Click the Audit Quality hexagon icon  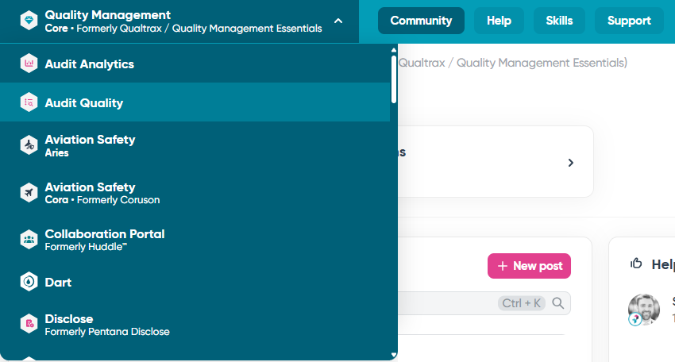tap(29, 102)
